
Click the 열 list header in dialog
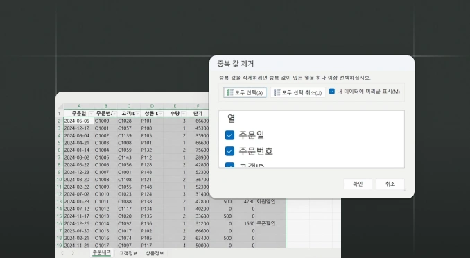[x=231, y=119]
